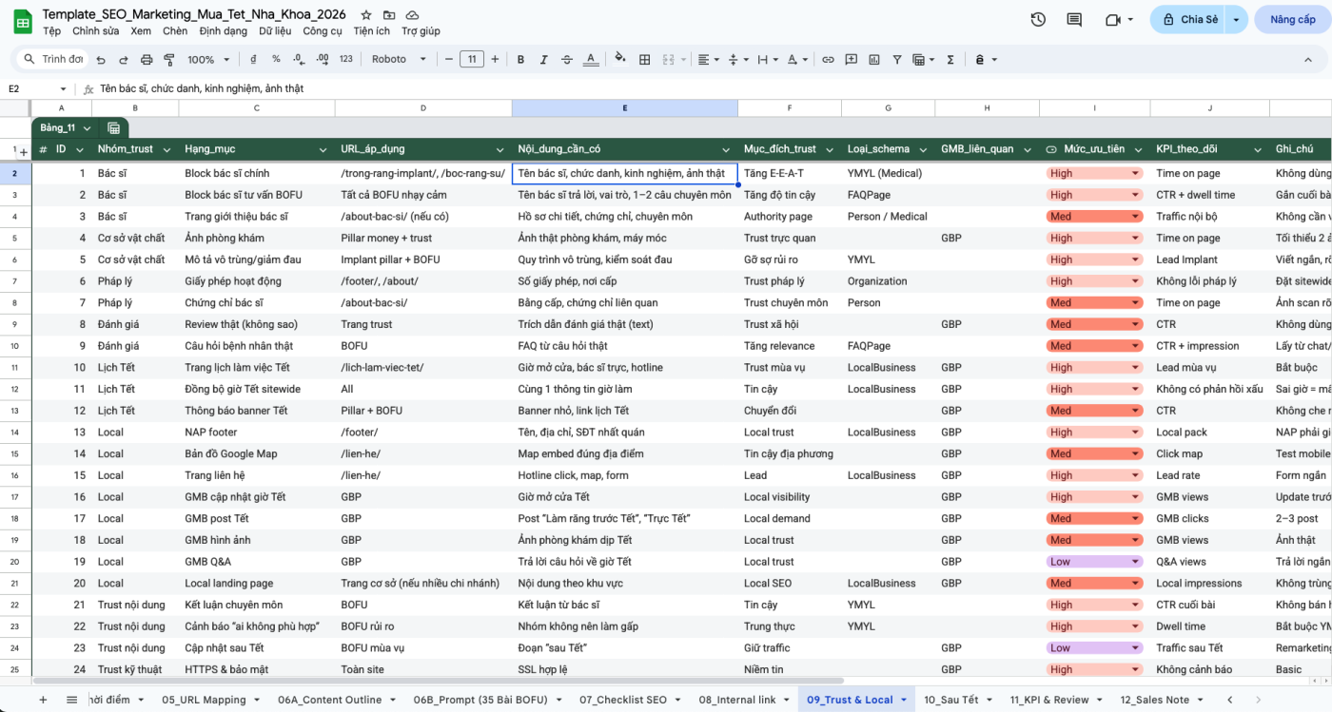
Task: Open the zoom level 100% dropdown
Action: (x=206, y=59)
